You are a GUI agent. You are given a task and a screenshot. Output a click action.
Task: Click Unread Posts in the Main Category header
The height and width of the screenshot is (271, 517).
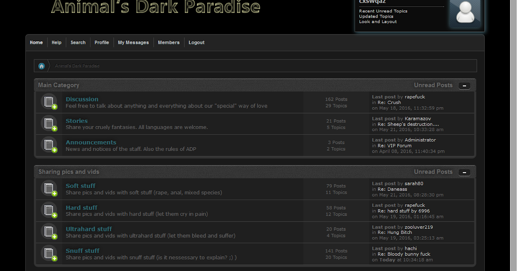(x=433, y=85)
